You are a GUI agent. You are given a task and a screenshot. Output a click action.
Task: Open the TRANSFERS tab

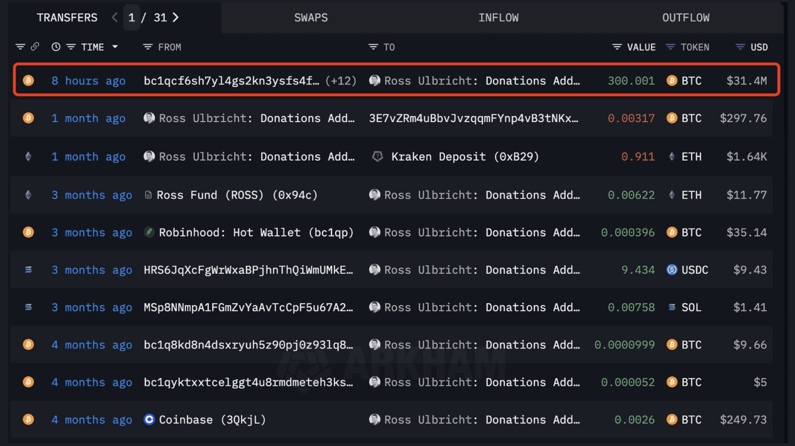point(67,17)
